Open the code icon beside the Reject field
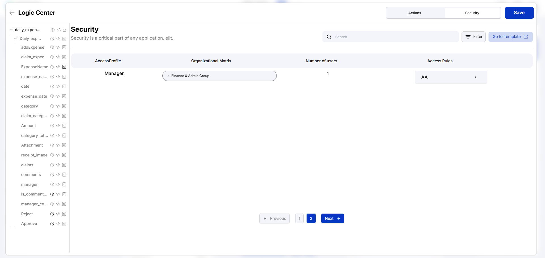Image resolution: width=545 pixels, height=258 pixels. click(x=64, y=214)
